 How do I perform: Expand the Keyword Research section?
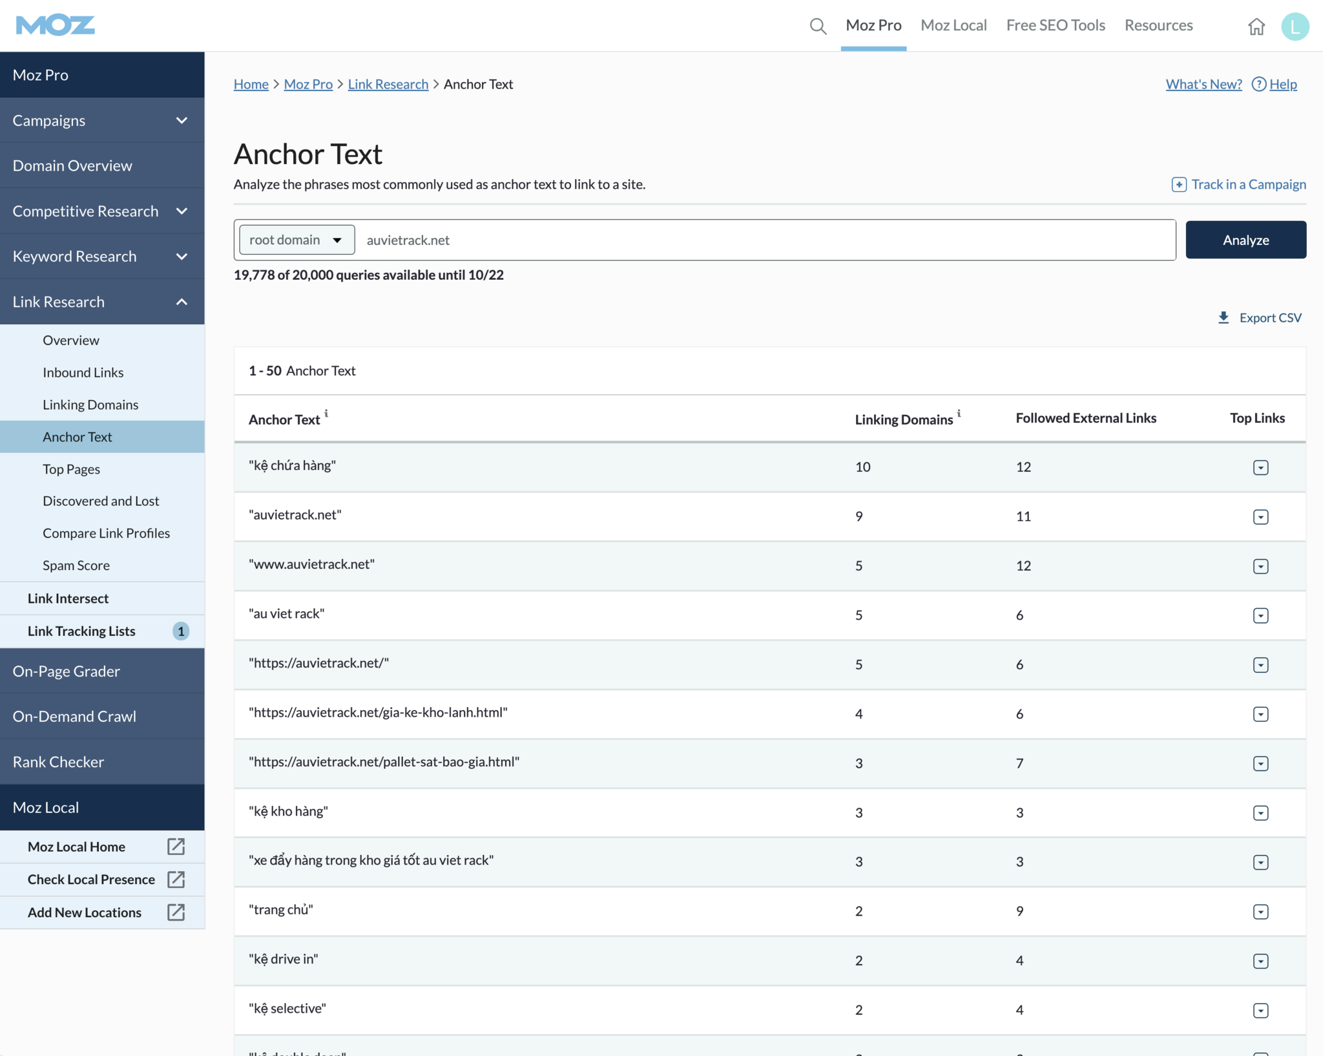pos(102,256)
